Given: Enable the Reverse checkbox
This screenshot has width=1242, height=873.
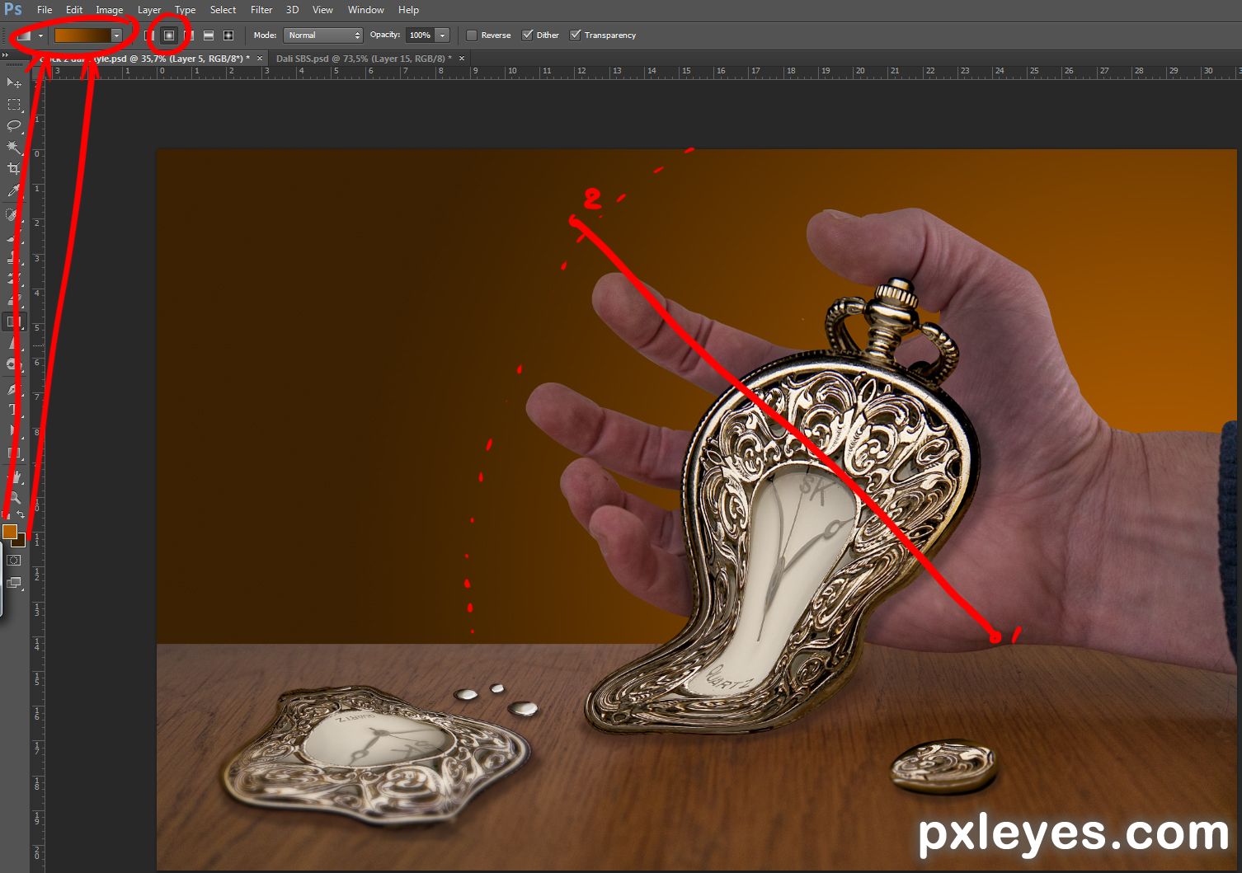Looking at the screenshot, I should (472, 35).
